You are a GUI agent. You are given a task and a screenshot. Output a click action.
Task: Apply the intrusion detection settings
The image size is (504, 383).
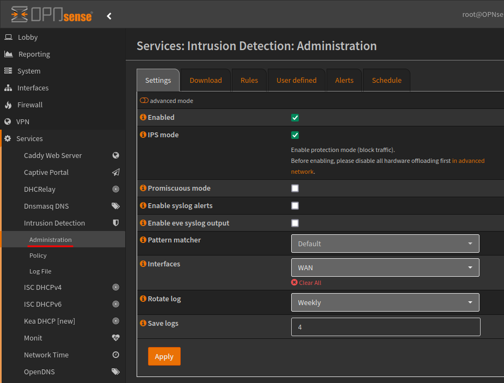(164, 356)
